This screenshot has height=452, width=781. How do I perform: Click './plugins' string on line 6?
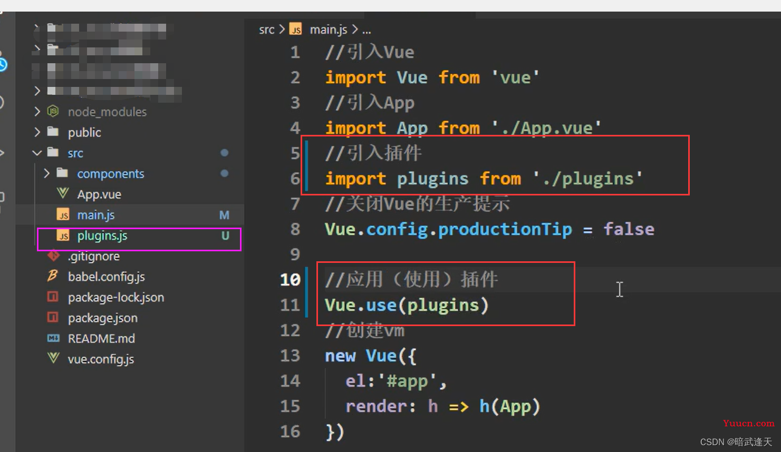(x=587, y=179)
